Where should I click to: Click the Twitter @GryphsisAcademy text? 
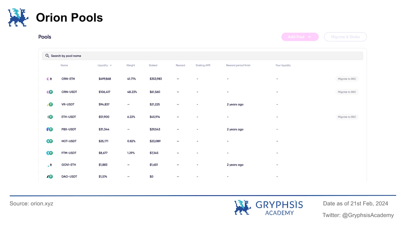pos(358,215)
